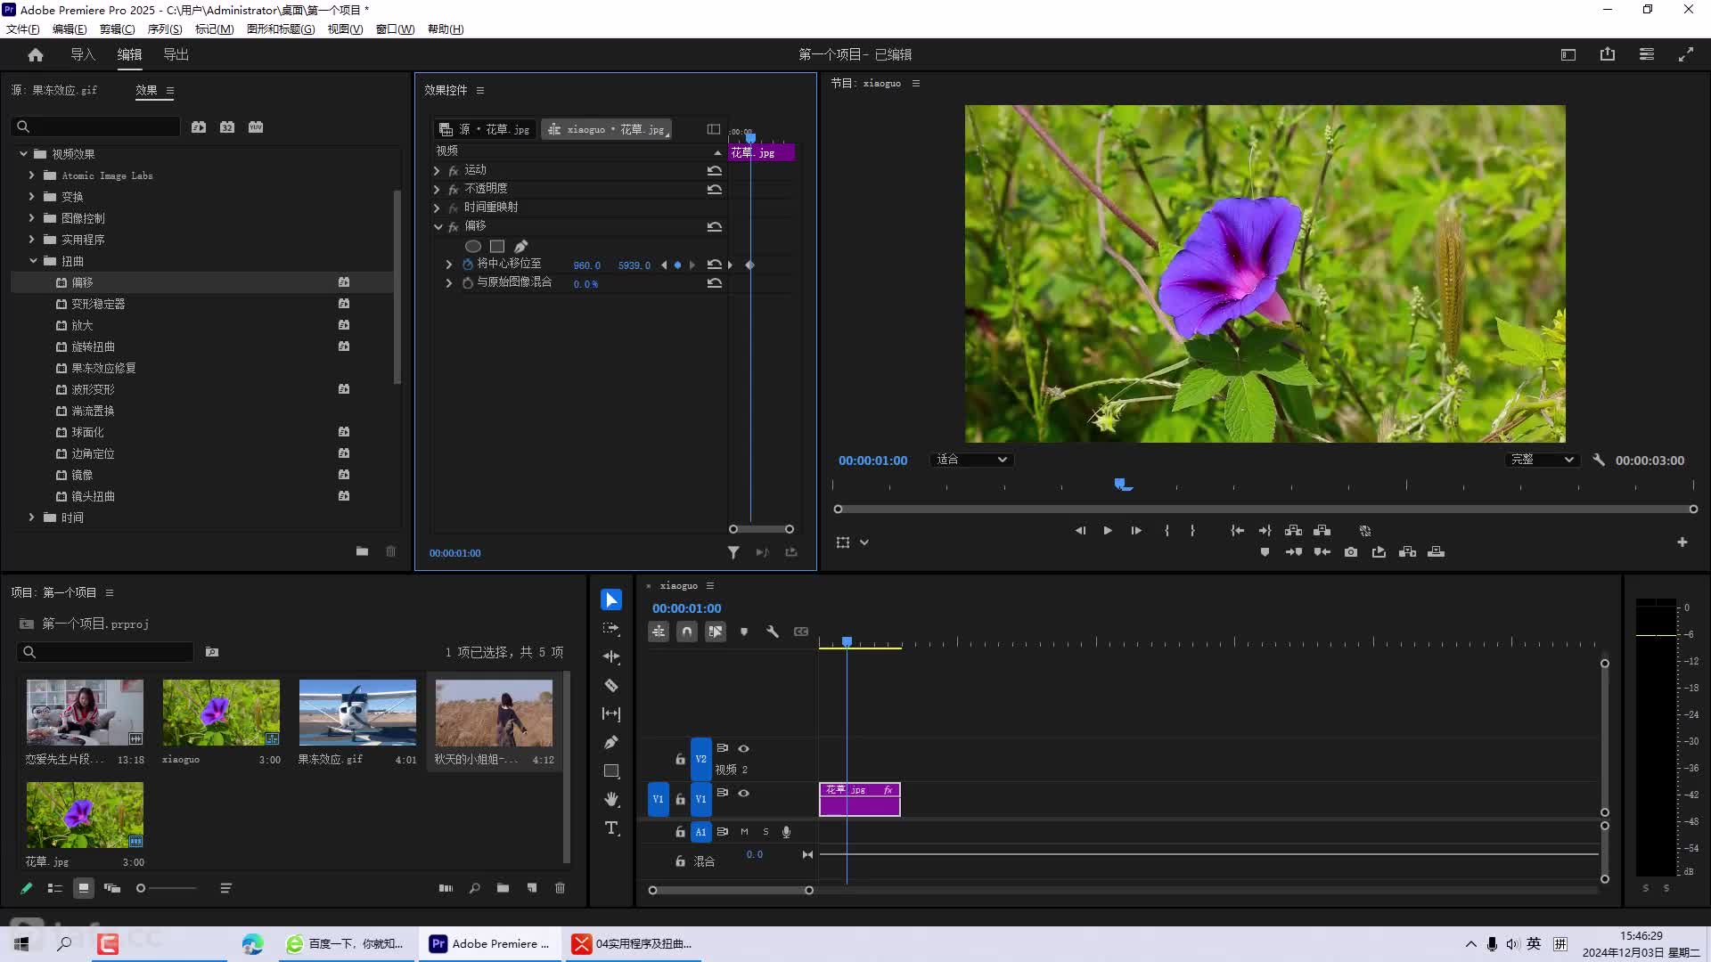Click the 5939.0 position value
1711x962 pixels.
pos(634,265)
